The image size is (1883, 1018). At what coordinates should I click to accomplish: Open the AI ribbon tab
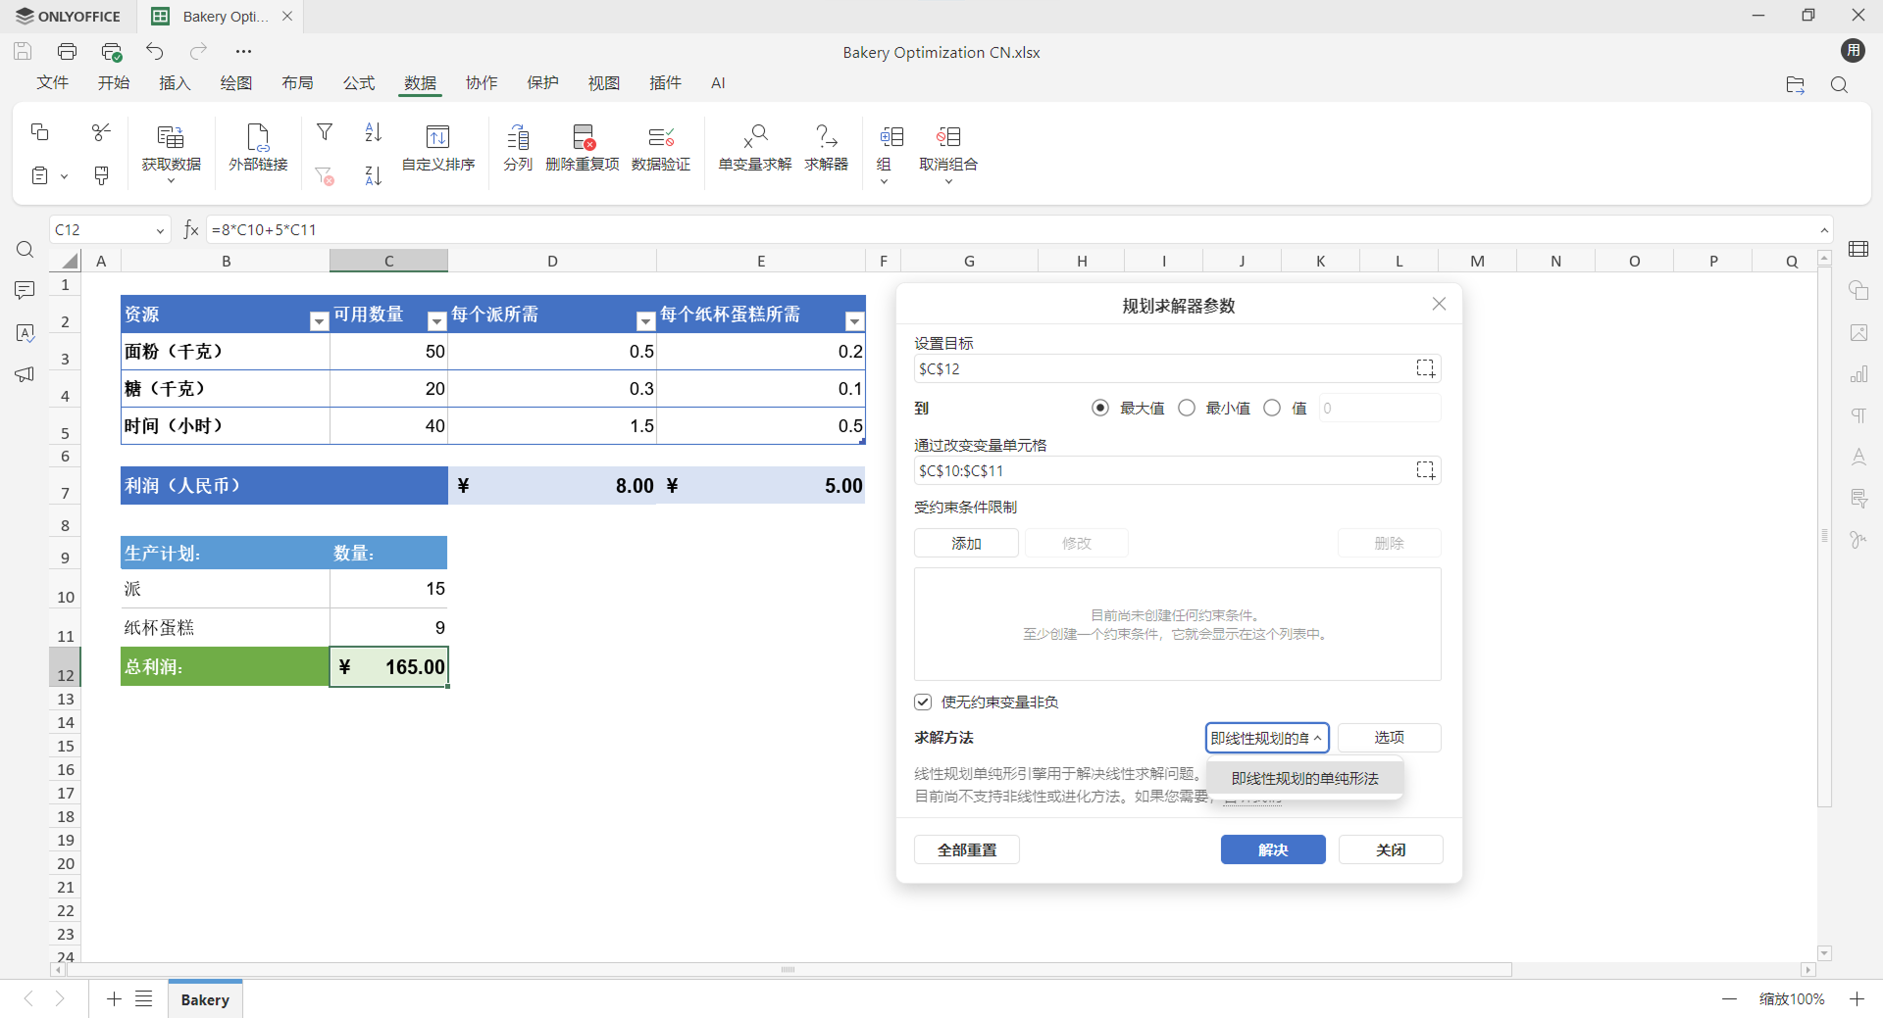coord(718,83)
